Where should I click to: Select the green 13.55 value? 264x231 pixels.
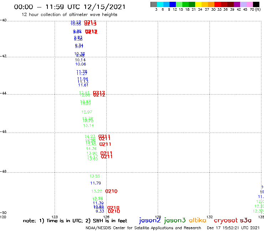[95, 176]
